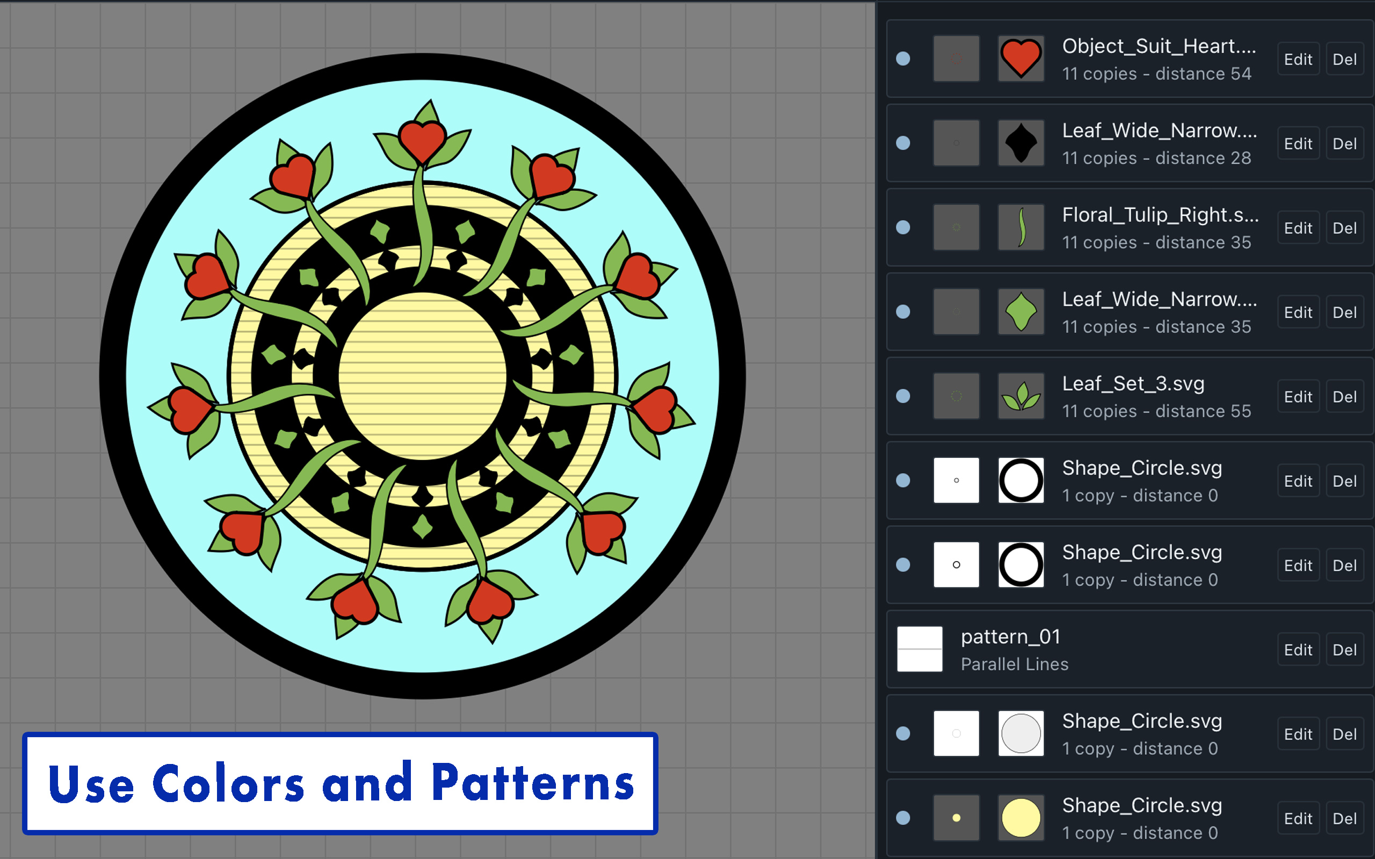
Task: Click the gray-filled Shape_Circle icon
Action: point(1021,733)
